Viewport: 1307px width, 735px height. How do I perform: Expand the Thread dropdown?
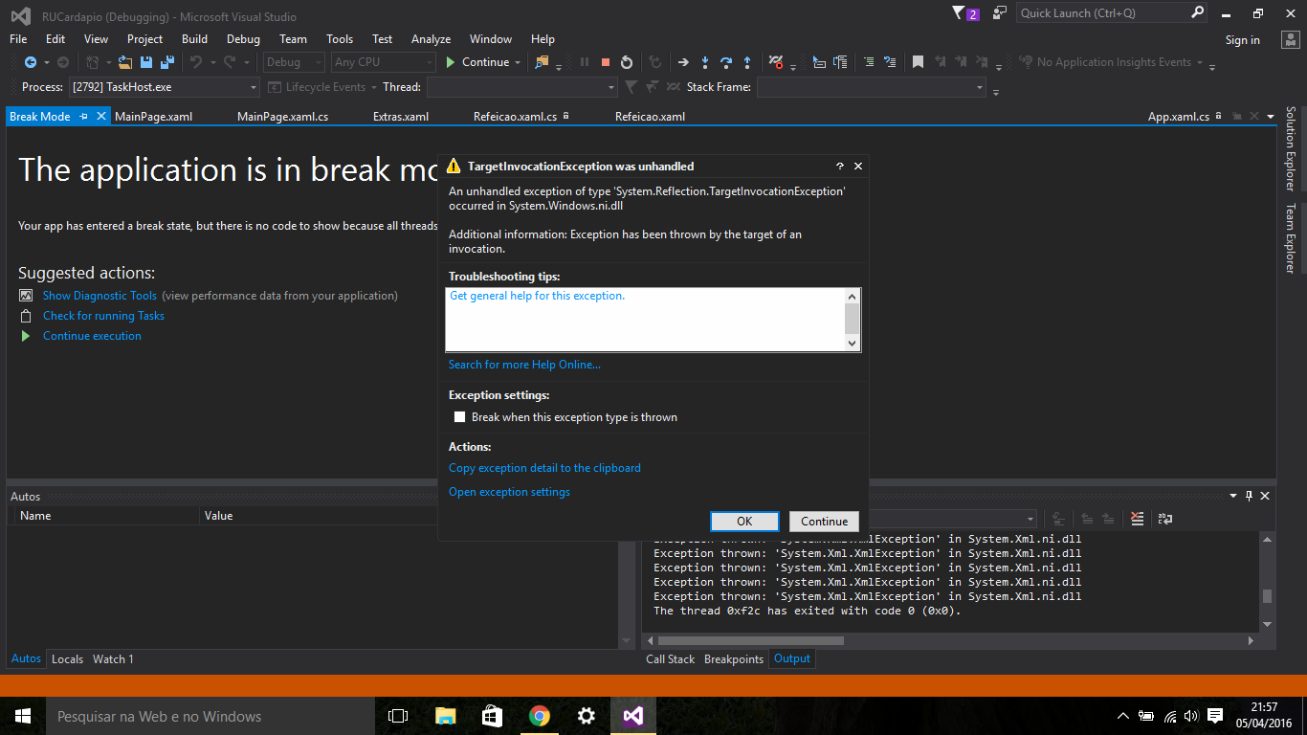(611, 87)
